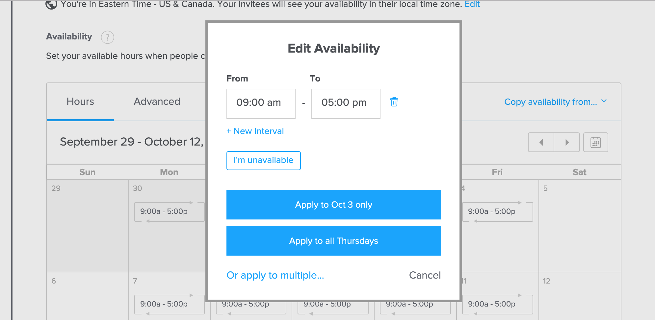Viewport: 655px width, 320px height.
Task: Select the Hours tab
Action: point(80,101)
